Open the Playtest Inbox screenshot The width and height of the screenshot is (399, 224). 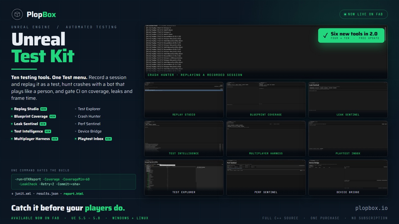[x=348, y=139]
